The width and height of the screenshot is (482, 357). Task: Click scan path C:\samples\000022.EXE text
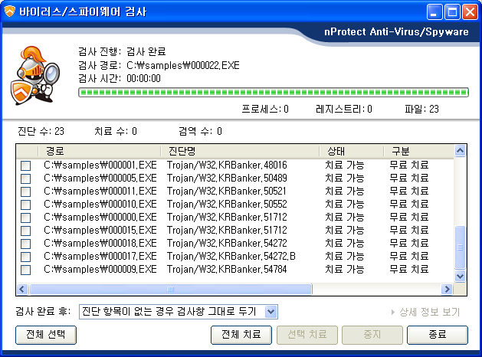[x=183, y=65]
